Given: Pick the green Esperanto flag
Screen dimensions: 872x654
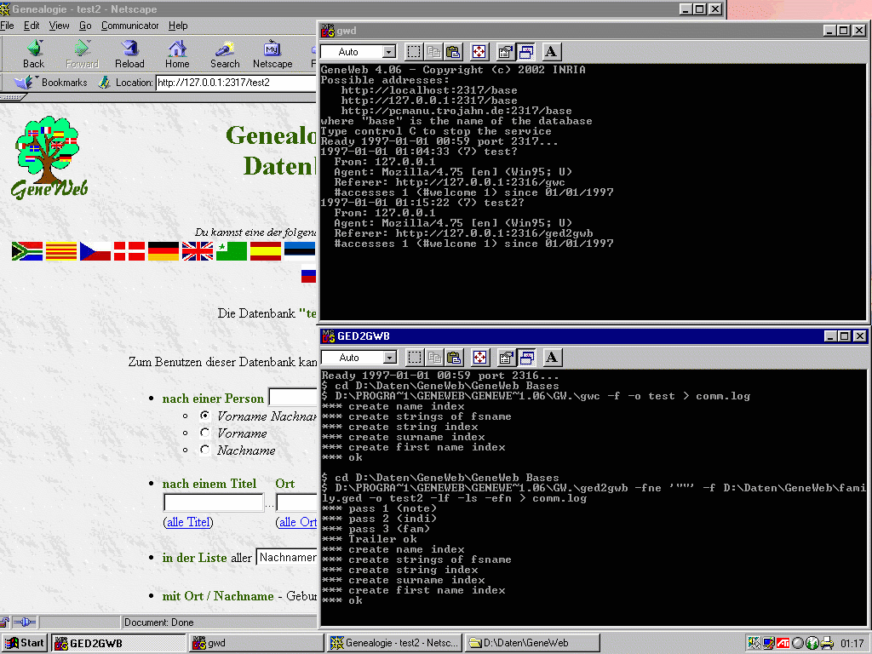Looking at the screenshot, I should click(x=232, y=251).
